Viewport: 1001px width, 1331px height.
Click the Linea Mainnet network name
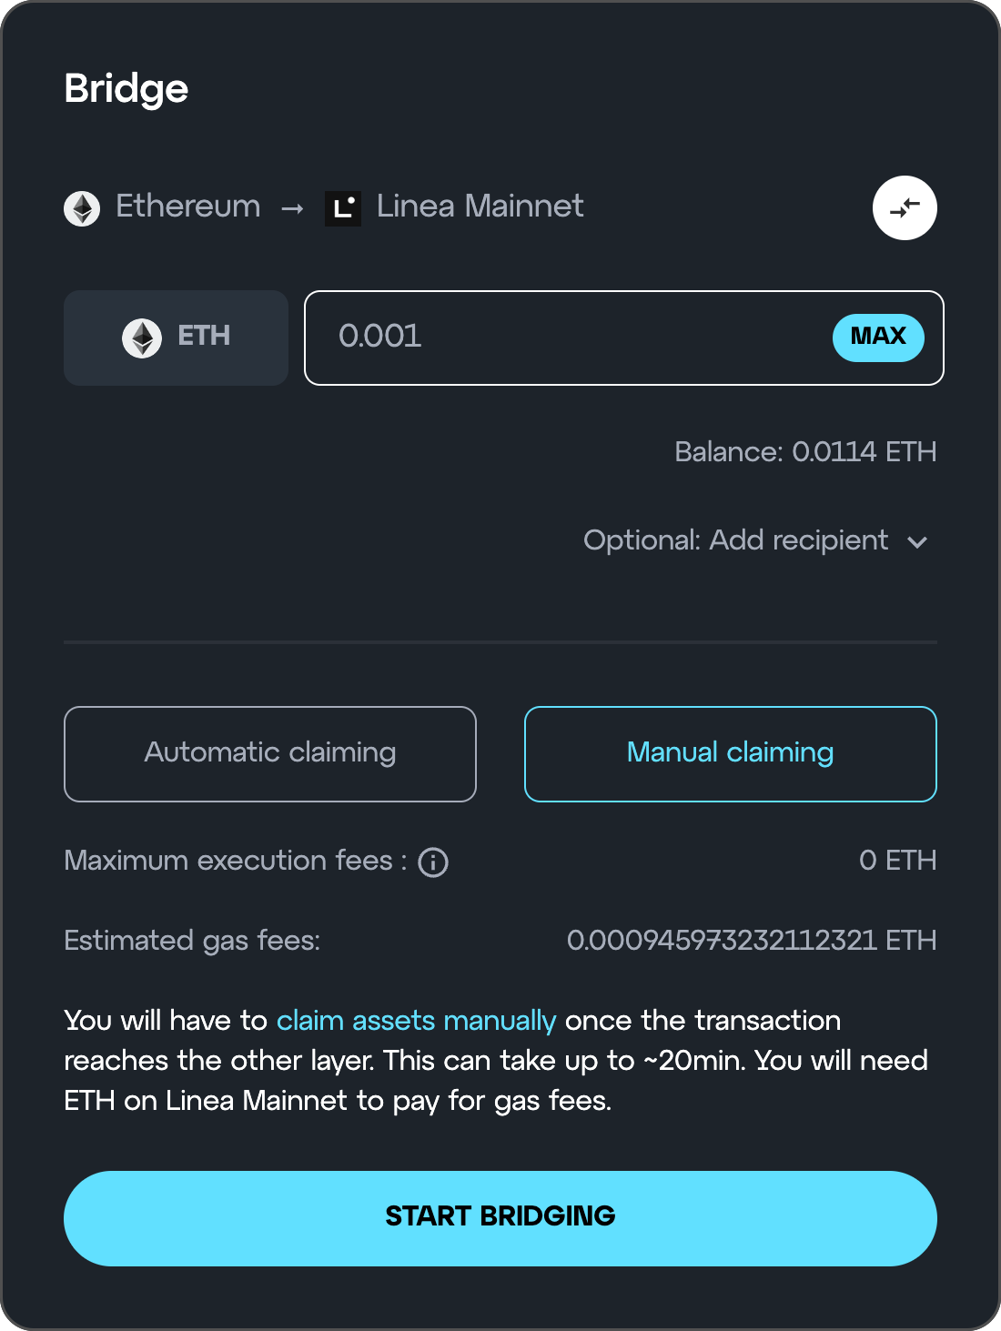click(x=480, y=207)
